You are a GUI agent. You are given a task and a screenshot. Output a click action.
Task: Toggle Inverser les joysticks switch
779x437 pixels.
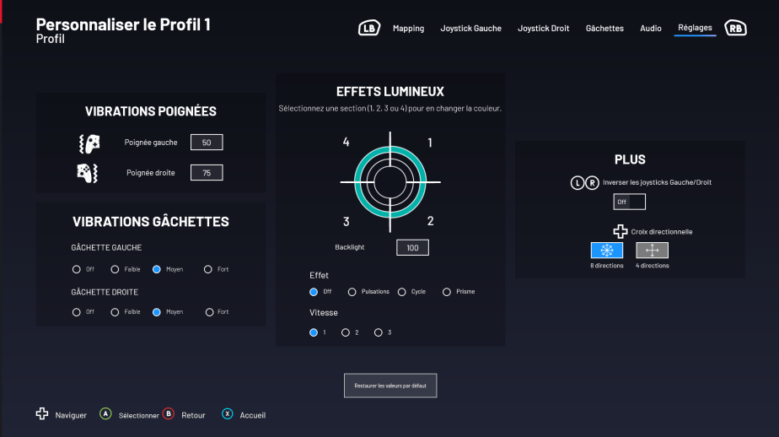[629, 202]
